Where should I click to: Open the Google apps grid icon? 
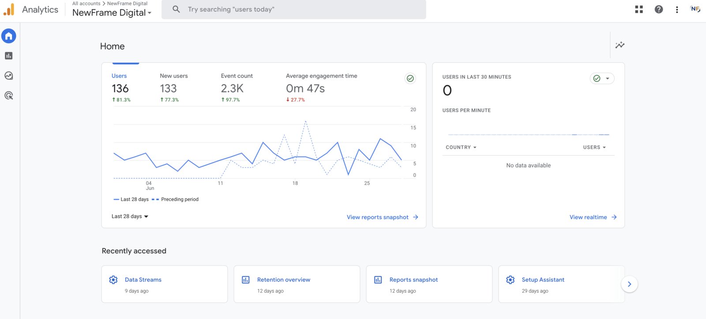pyautogui.click(x=639, y=9)
